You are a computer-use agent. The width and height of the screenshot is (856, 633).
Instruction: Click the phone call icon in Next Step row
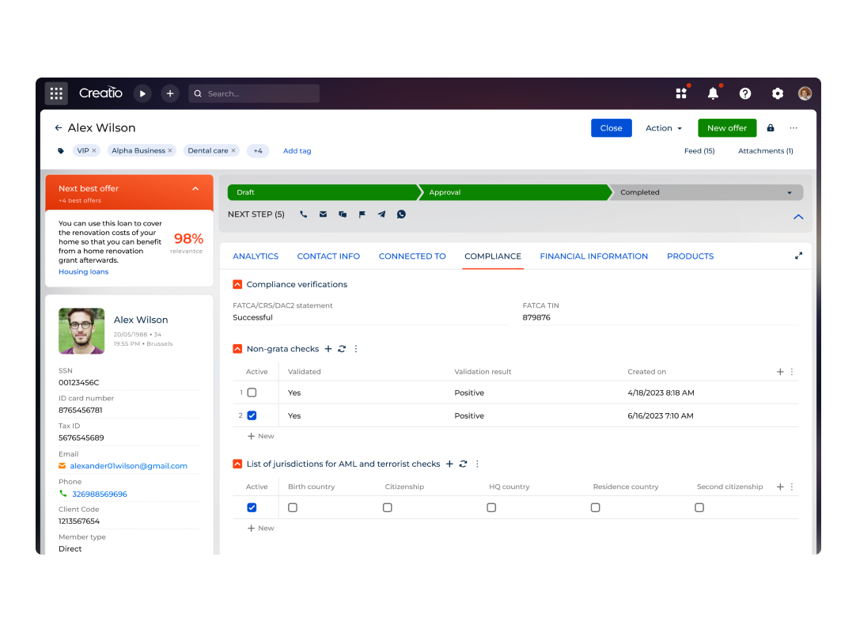click(303, 214)
